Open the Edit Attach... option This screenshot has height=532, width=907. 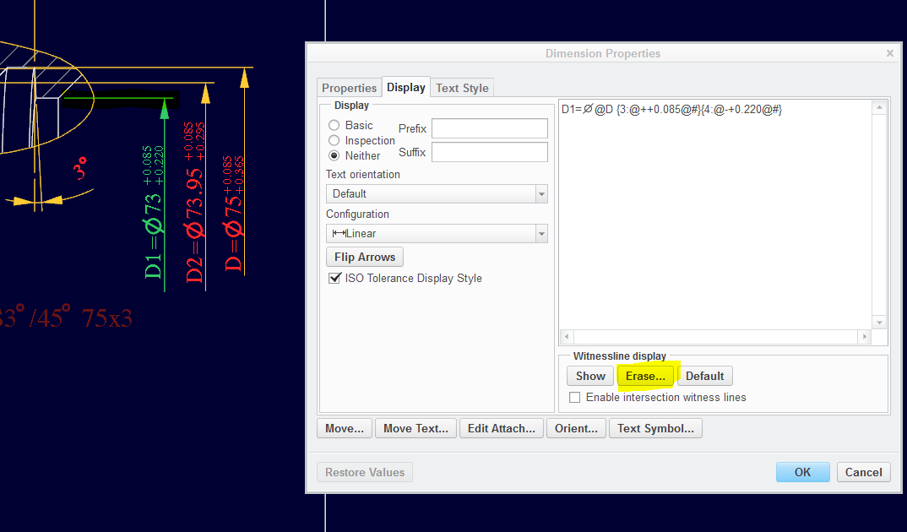click(x=502, y=428)
